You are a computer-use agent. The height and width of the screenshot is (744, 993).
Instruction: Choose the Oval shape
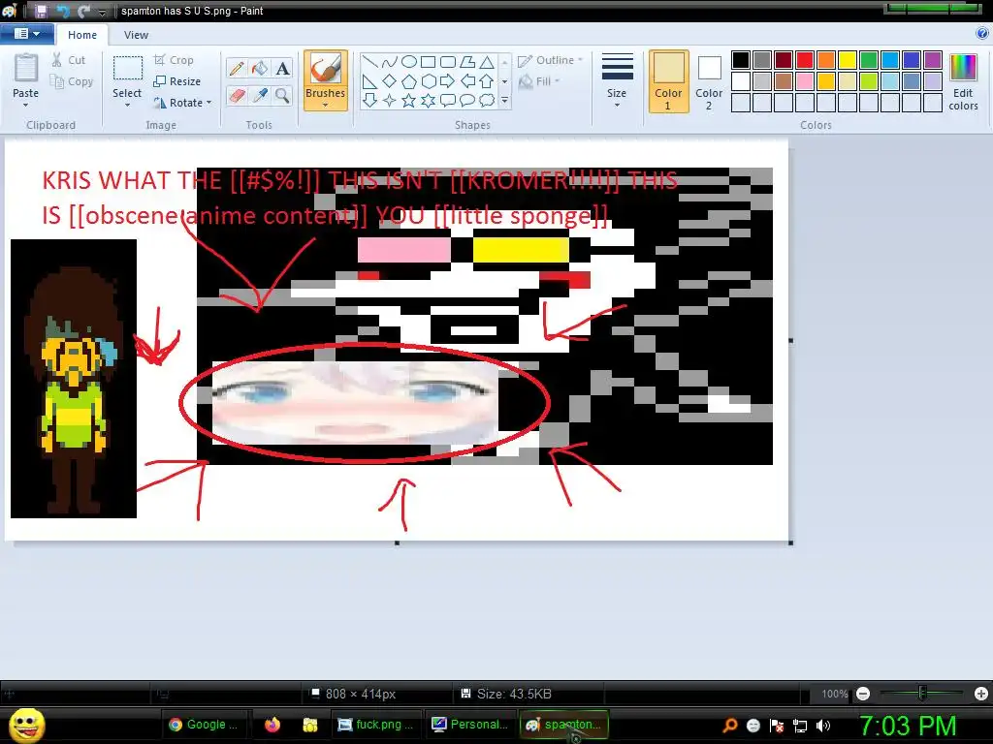point(409,61)
